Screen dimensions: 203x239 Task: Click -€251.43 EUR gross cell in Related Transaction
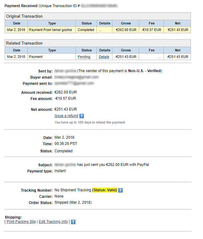coord(125,57)
